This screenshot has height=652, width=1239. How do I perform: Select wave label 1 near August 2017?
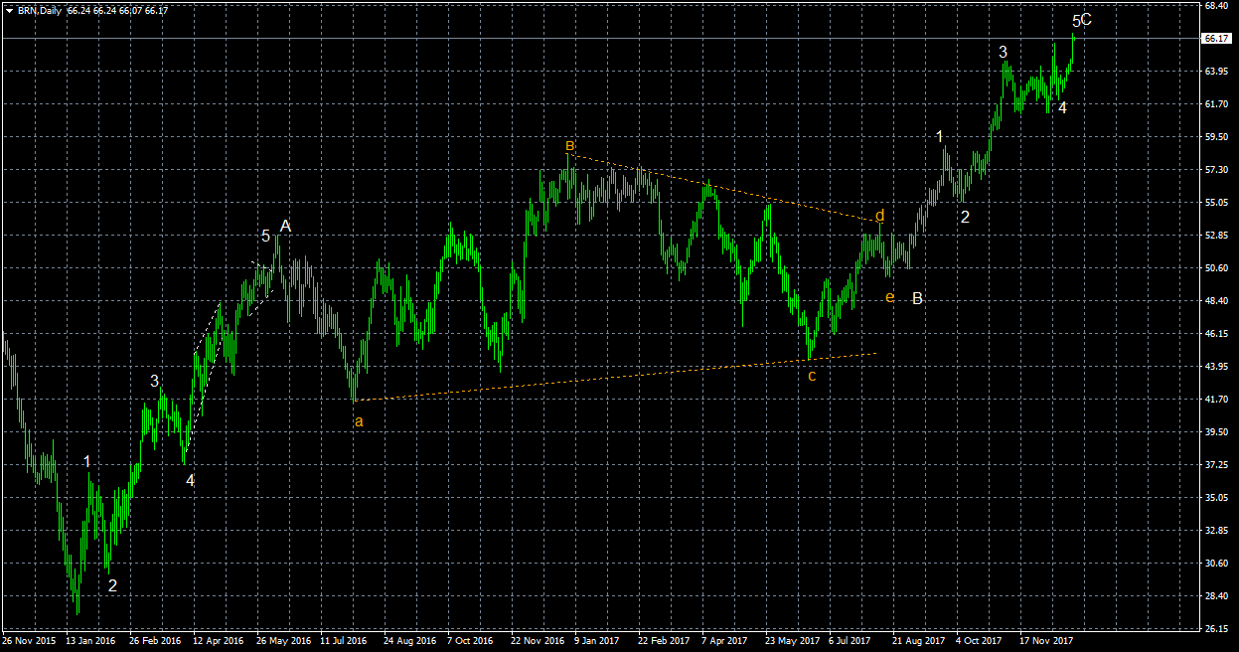coord(940,137)
